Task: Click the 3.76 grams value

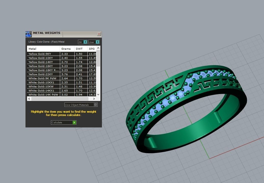Action: tap(65, 74)
